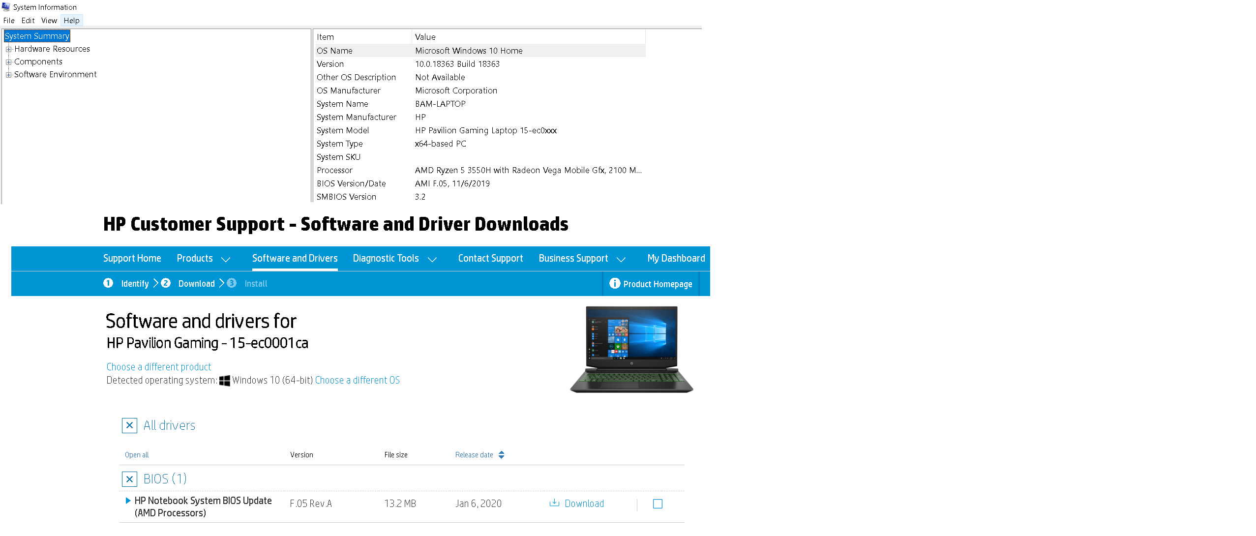Image resolution: width=1256 pixels, height=536 pixels.
Task: Select the Other OS Description row
Action: tap(479, 77)
